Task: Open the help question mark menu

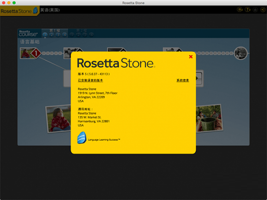Action: pyautogui.click(x=247, y=9)
